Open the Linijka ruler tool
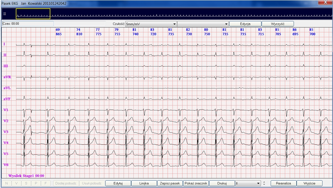This screenshot has height=188, width=333. [144, 183]
